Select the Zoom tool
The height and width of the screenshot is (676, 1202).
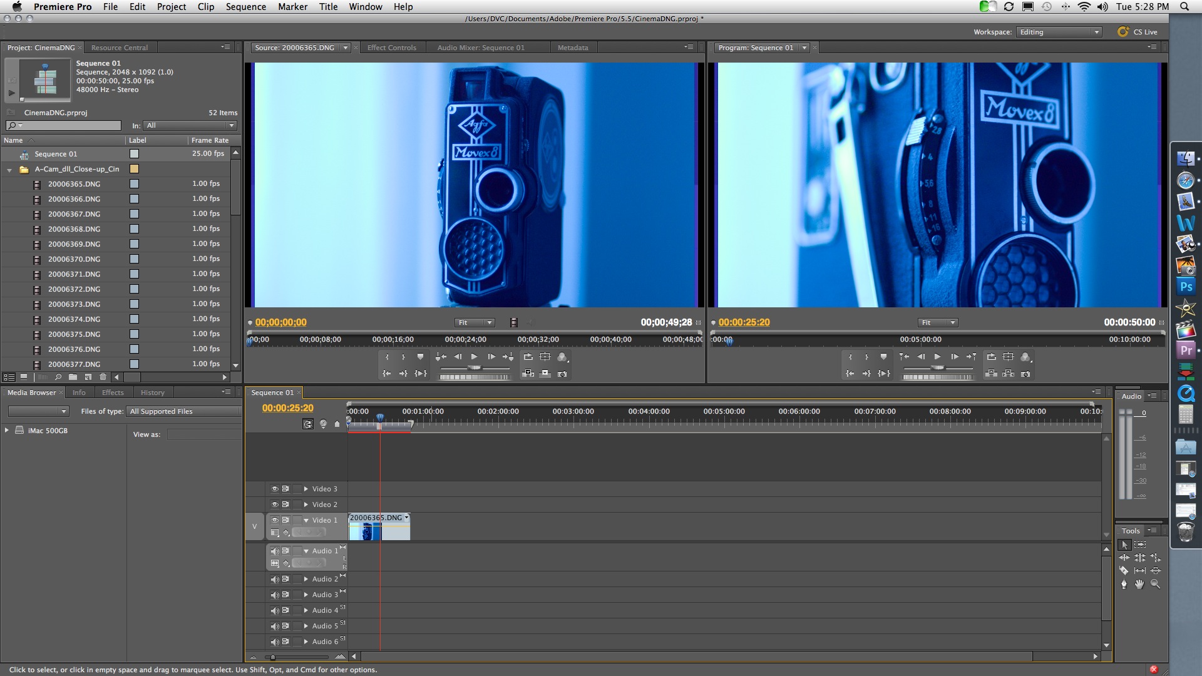1156,584
